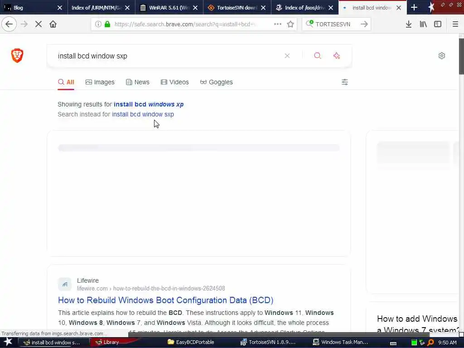This screenshot has height=348, width=464.
Task: Open search filter options sliders
Action: pos(345,82)
